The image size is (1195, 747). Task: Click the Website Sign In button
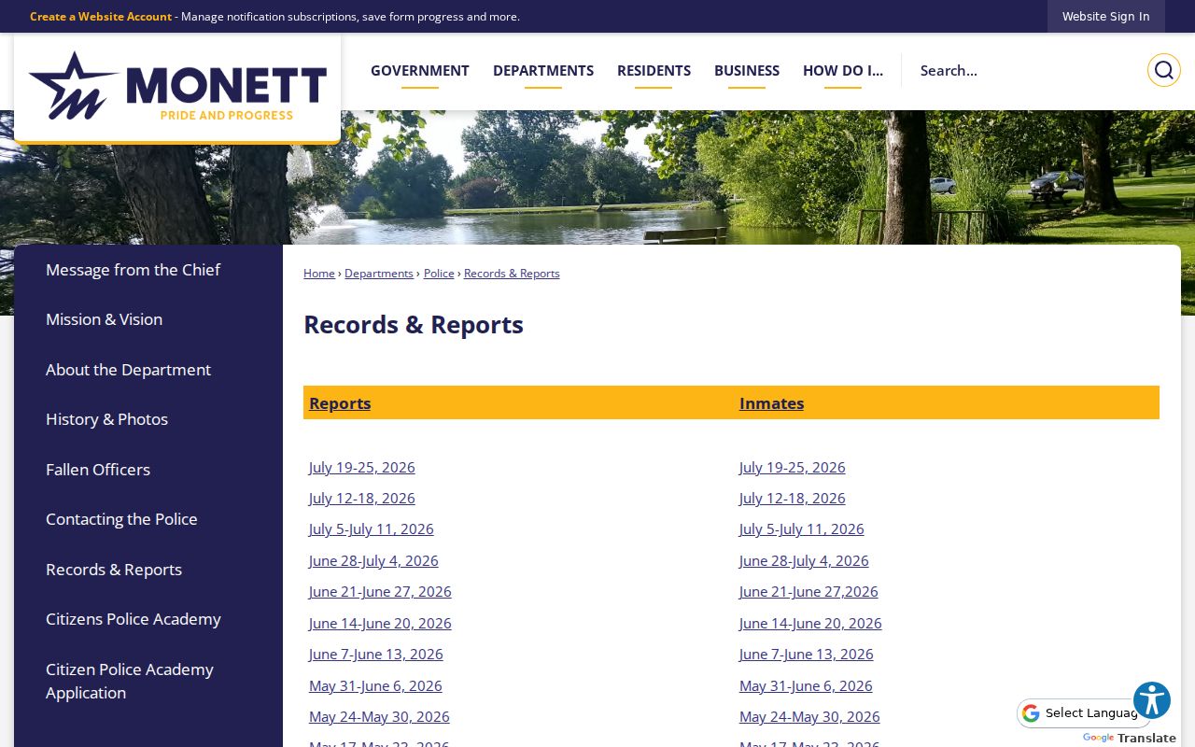pos(1105,16)
